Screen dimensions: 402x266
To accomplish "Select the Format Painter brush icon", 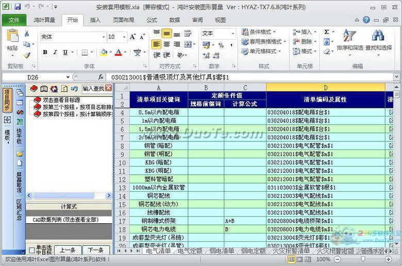I will (x=27, y=55).
